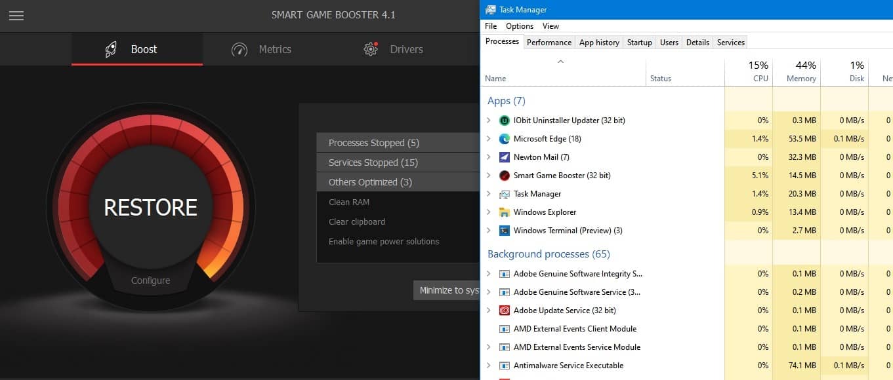The height and width of the screenshot is (380, 893).
Task: Expand the Processes Stopped (5) section
Action: point(398,143)
